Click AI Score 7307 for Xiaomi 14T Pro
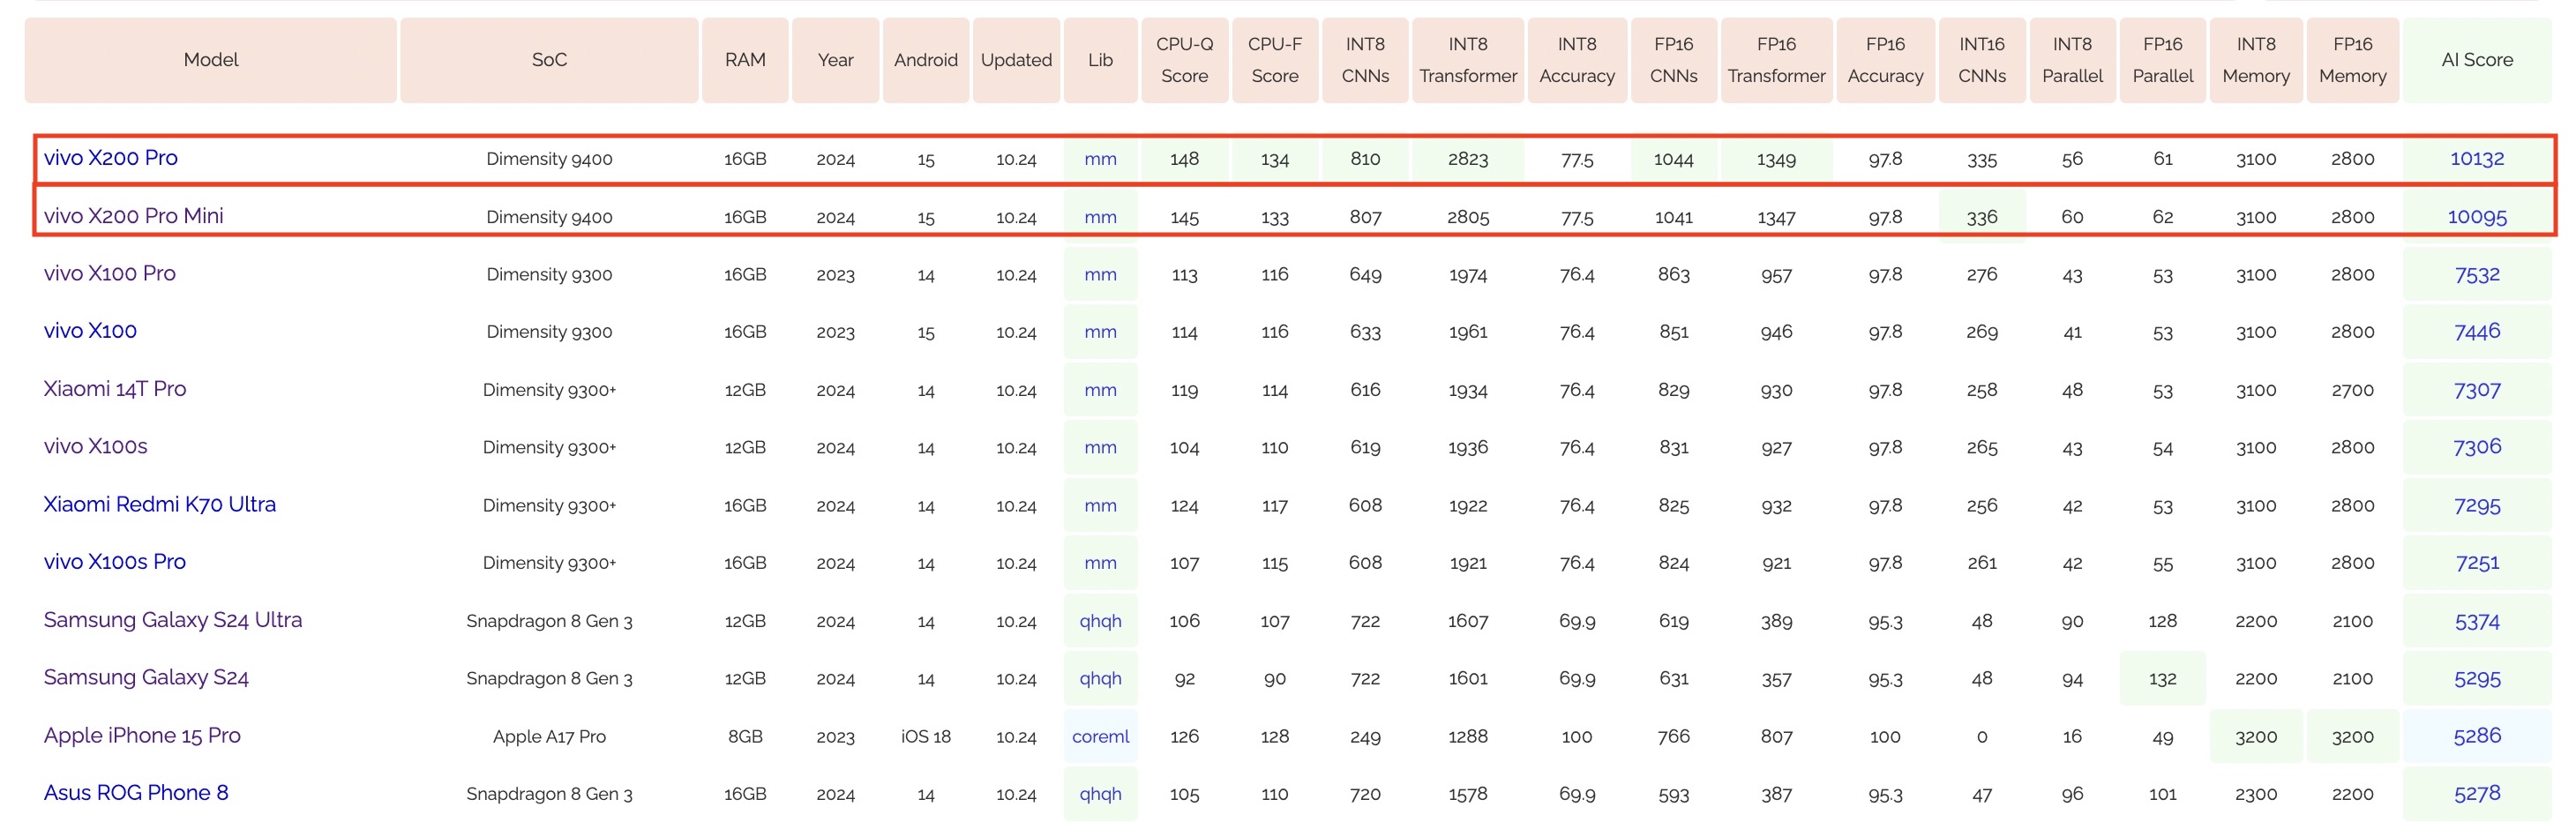Viewport: 2576px width, 822px height. coord(2477,389)
